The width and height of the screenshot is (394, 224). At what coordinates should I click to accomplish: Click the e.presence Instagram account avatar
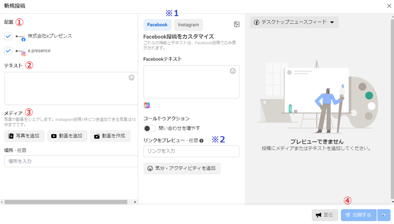(x=20, y=51)
